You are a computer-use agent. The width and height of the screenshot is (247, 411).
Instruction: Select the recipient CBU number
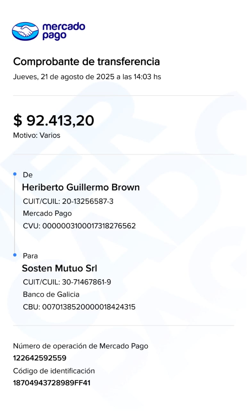click(x=79, y=307)
